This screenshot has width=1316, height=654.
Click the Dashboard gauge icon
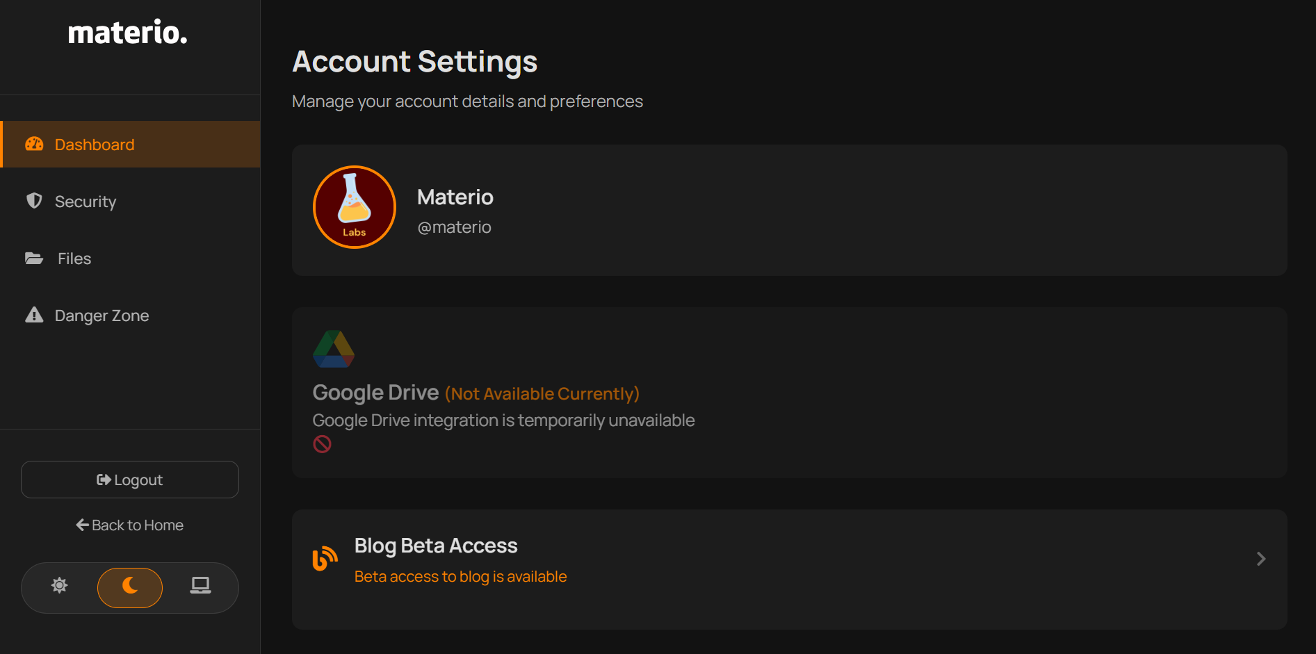tap(34, 144)
